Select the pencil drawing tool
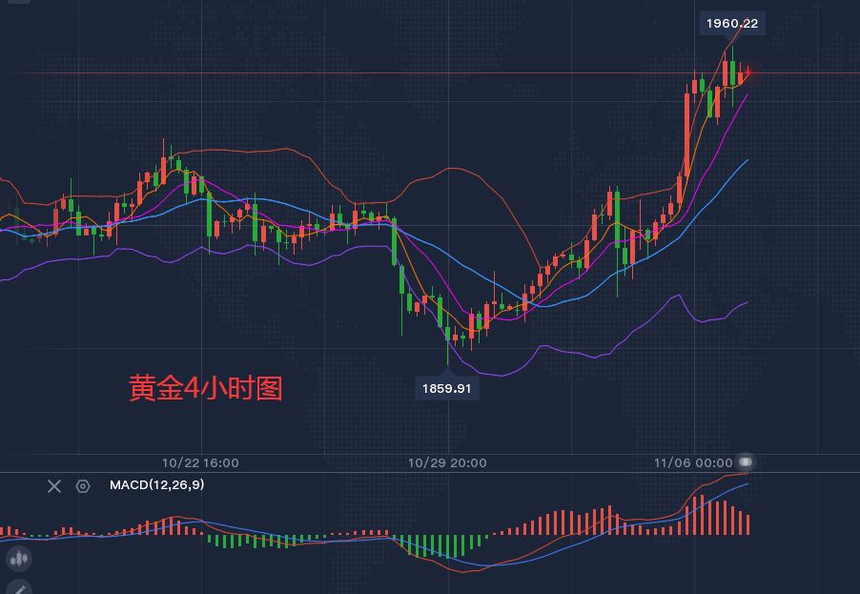Image resolution: width=860 pixels, height=594 pixels. (18, 587)
